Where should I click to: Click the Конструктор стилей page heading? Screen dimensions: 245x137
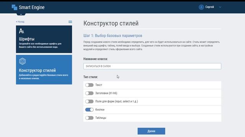(111, 23)
